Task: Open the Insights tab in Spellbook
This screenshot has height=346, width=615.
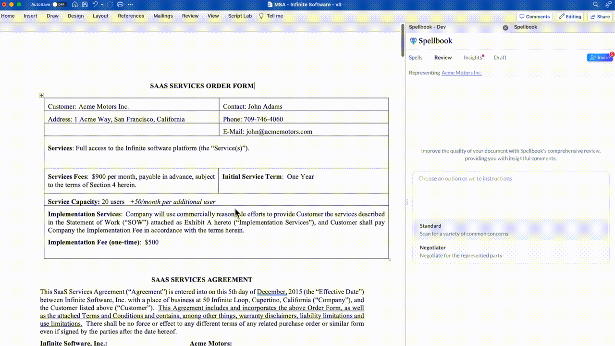Action: 473,57
